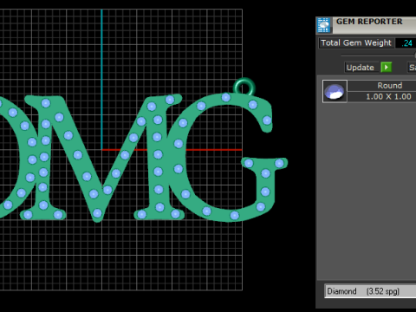Click the pendant bail ring on letter G
The image size is (416, 312).
(x=244, y=87)
